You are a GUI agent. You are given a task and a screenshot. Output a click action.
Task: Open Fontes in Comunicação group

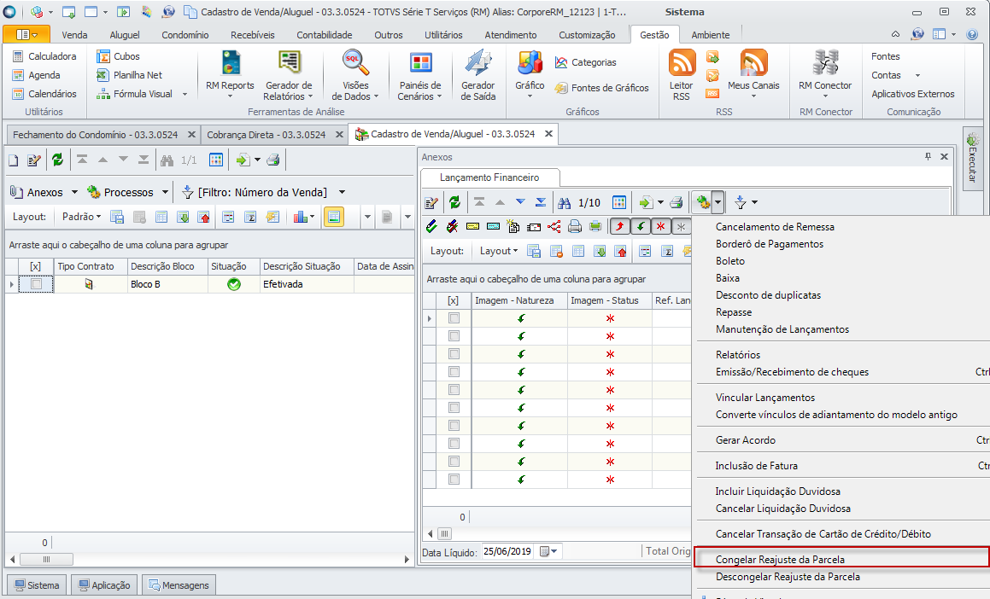pos(885,56)
